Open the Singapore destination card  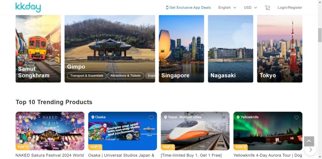click(181, 49)
